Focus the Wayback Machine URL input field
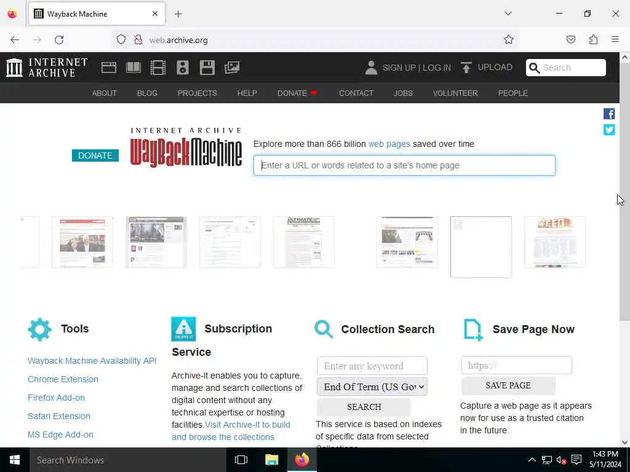The width and height of the screenshot is (630, 472). point(404,165)
